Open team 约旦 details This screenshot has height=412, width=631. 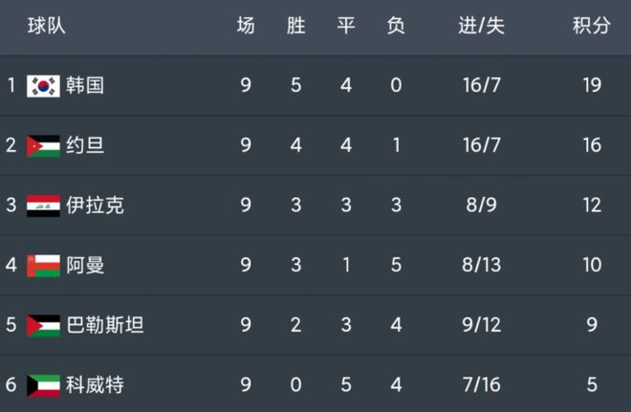click(84, 145)
